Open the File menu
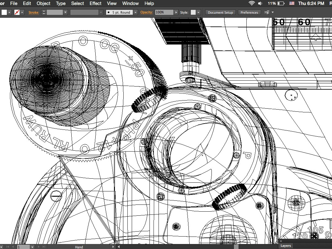The image size is (332, 249). (14, 3)
